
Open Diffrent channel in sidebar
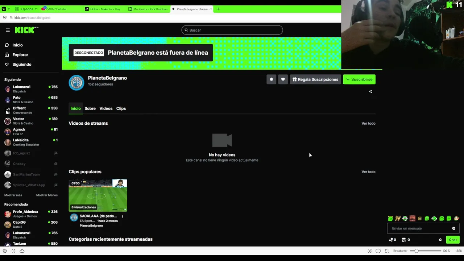[x=31, y=110]
